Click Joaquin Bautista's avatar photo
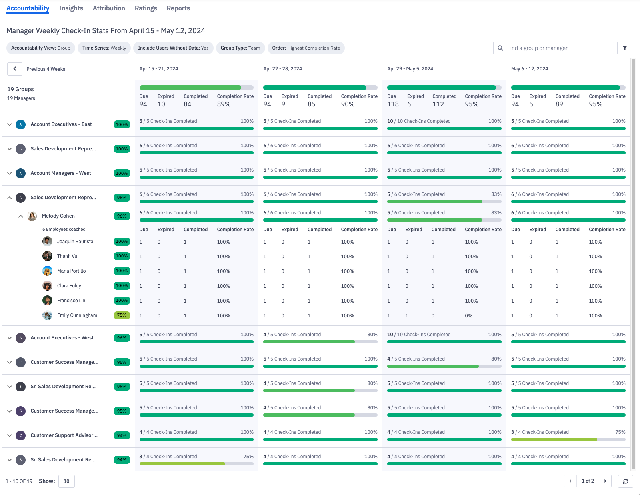640x495 pixels. pyautogui.click(x=47, y=242)
